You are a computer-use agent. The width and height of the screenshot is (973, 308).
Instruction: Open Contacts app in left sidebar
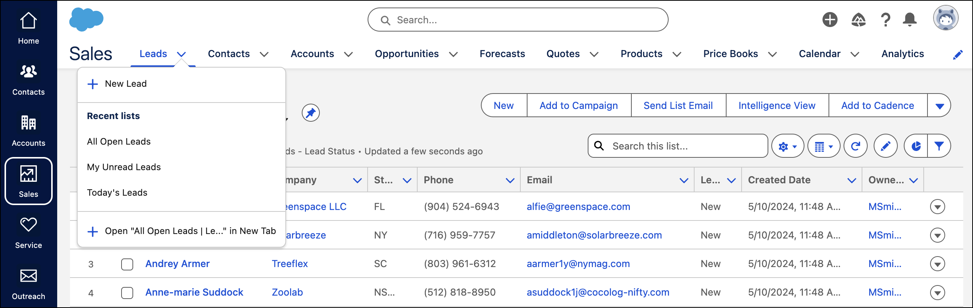pos(28,80)
